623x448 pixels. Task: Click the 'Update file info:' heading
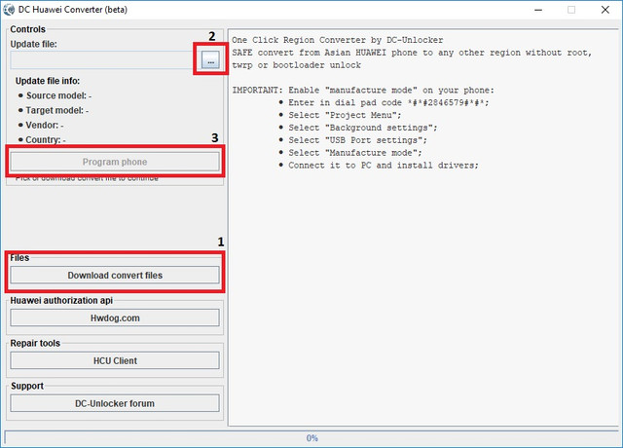click(48, 81)
